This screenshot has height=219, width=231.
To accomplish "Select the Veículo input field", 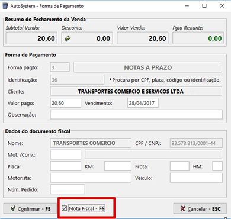I will point(196,178).
